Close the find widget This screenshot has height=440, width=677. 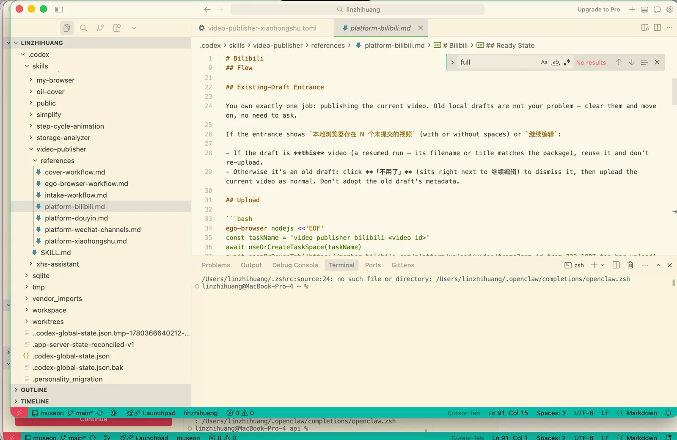pos(657,62)
